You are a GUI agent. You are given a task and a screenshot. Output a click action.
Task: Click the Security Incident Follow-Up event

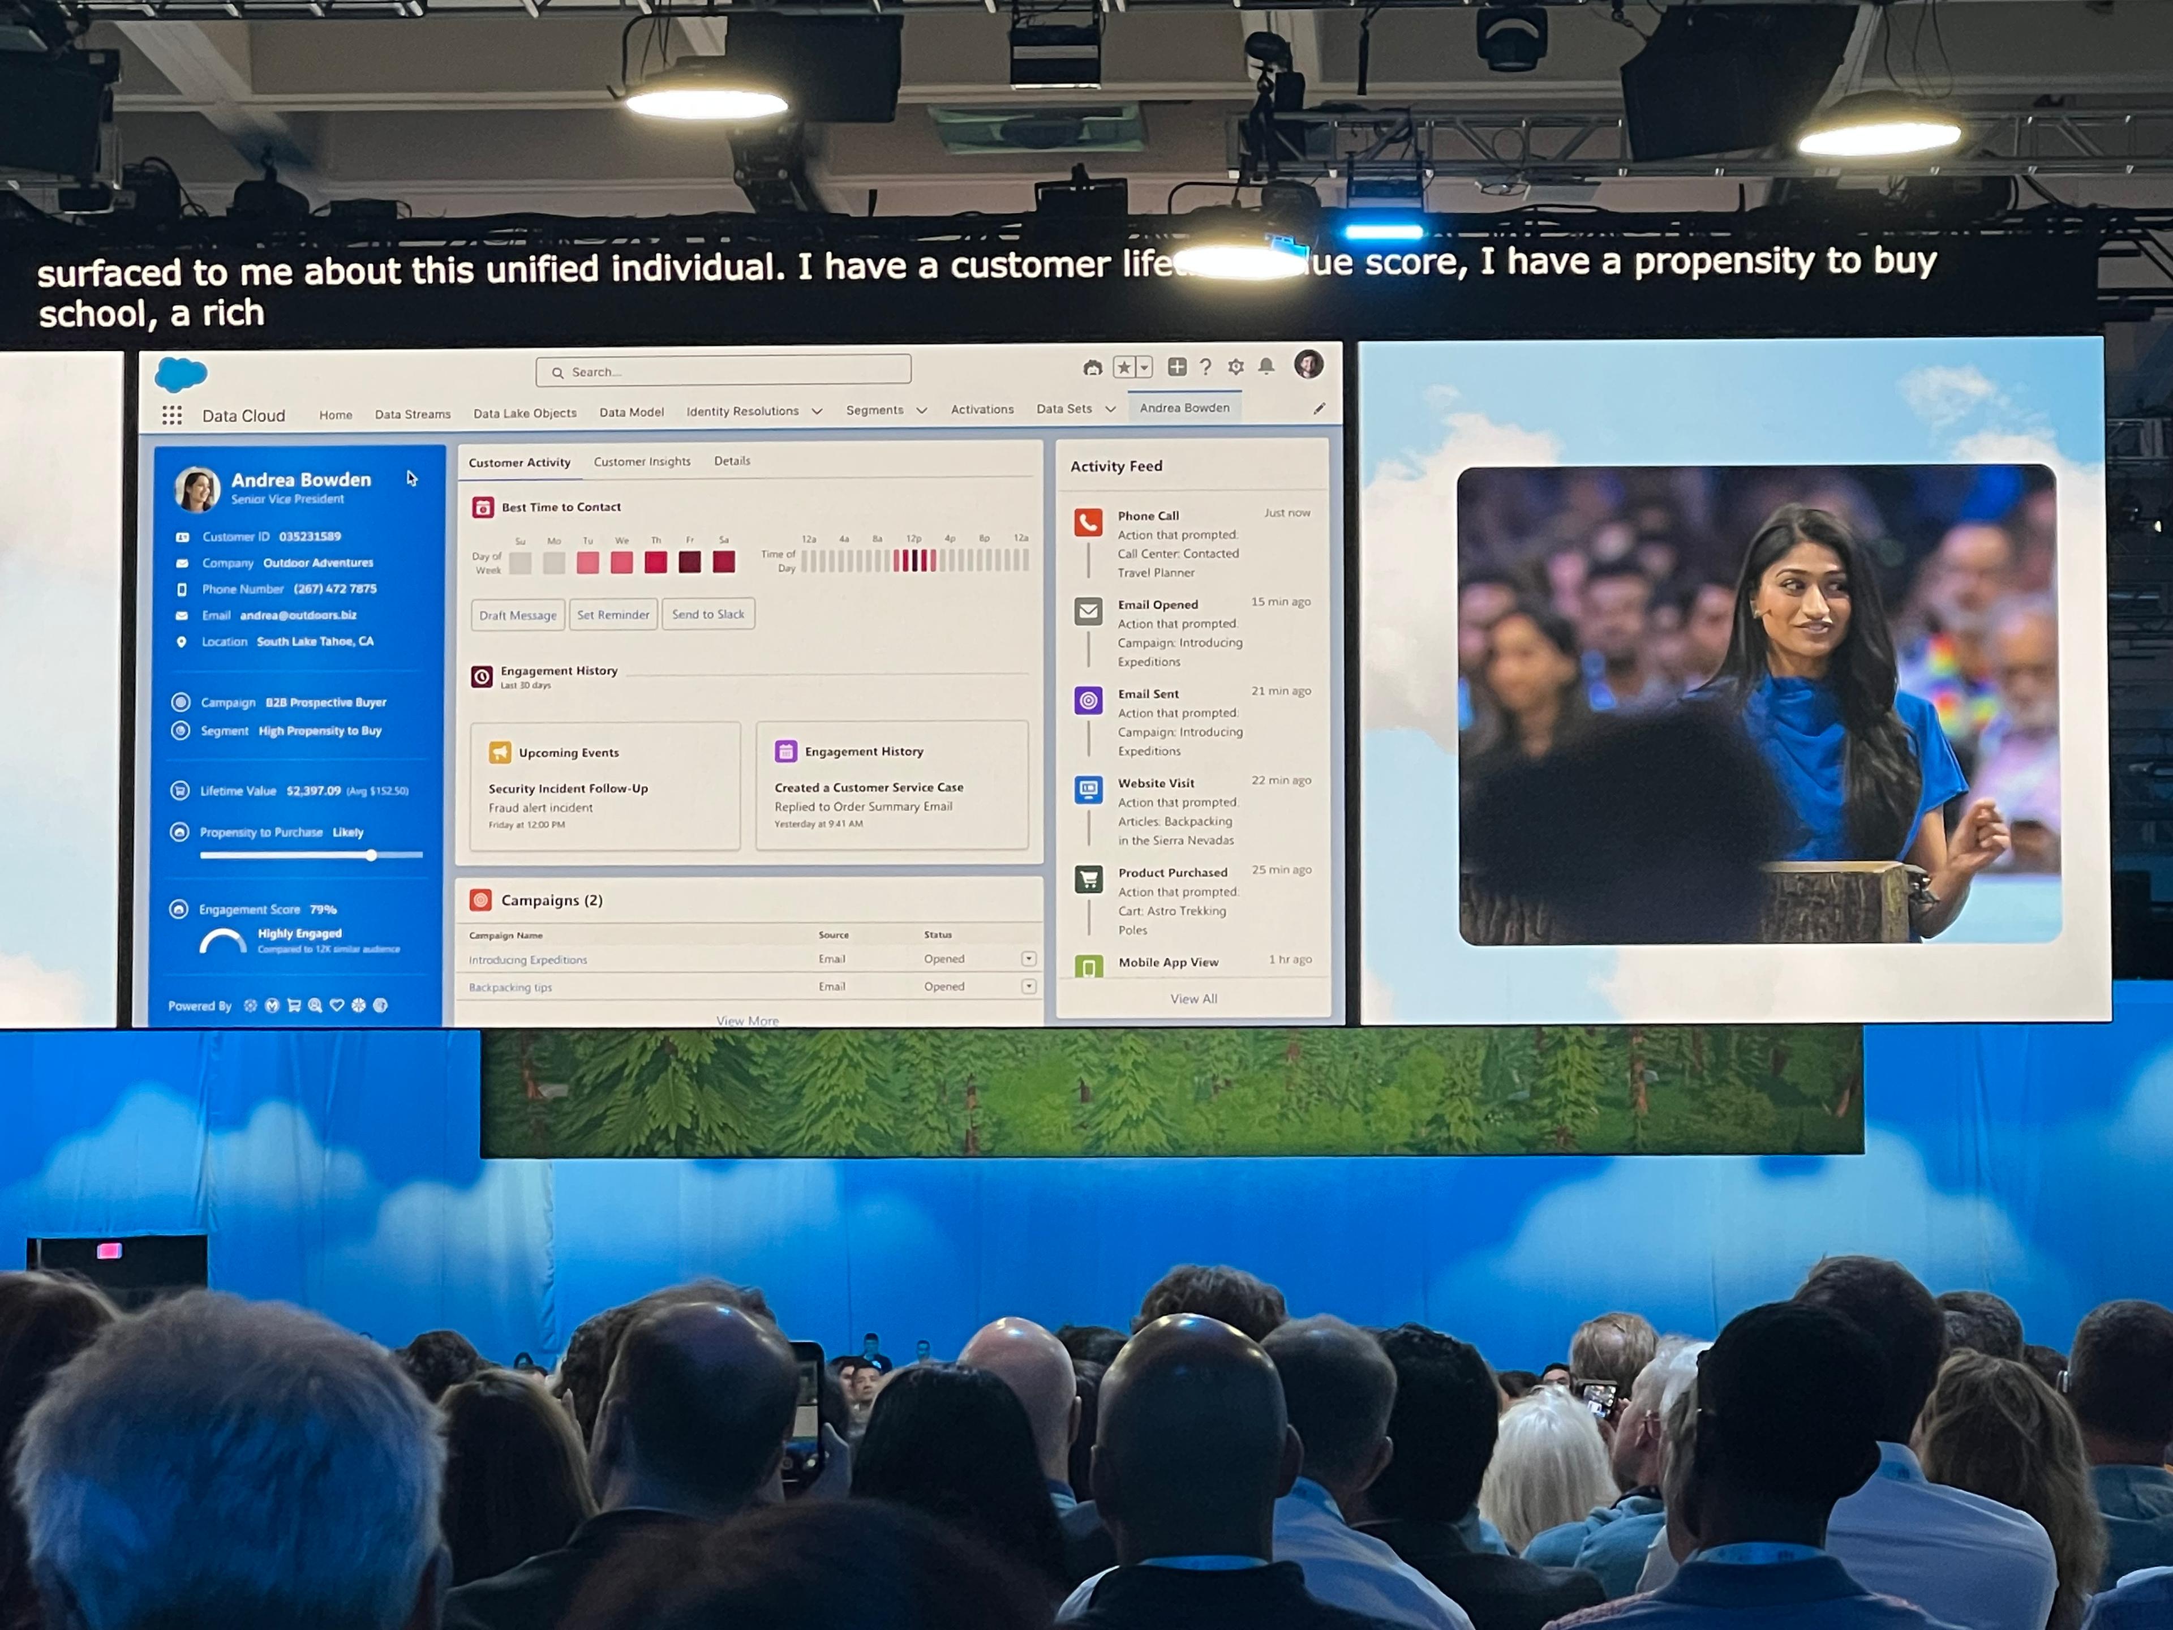coord(568,789)
